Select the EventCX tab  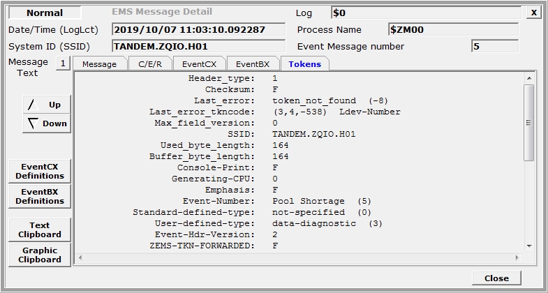click(x=198, y=64)
